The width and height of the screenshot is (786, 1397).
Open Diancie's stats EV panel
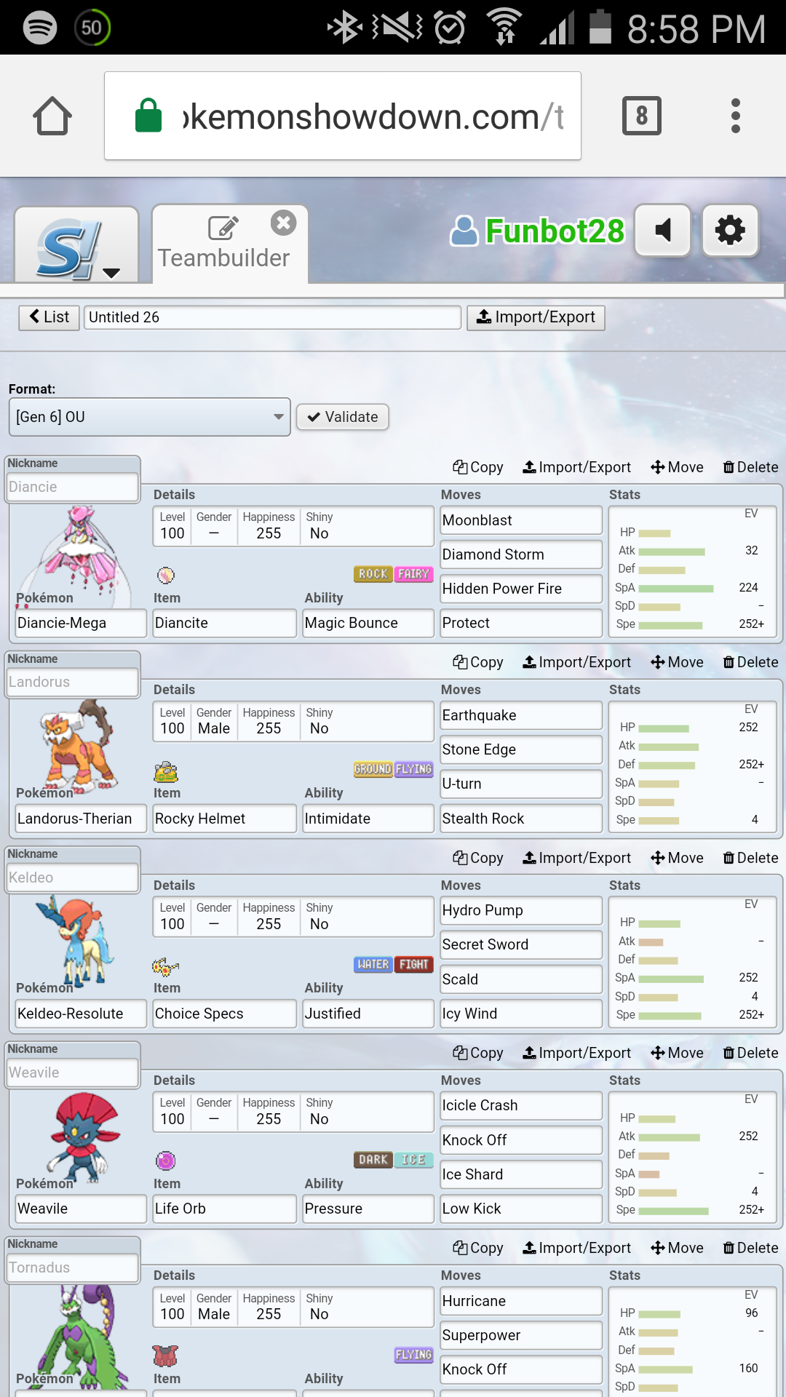tap(693, 571)
